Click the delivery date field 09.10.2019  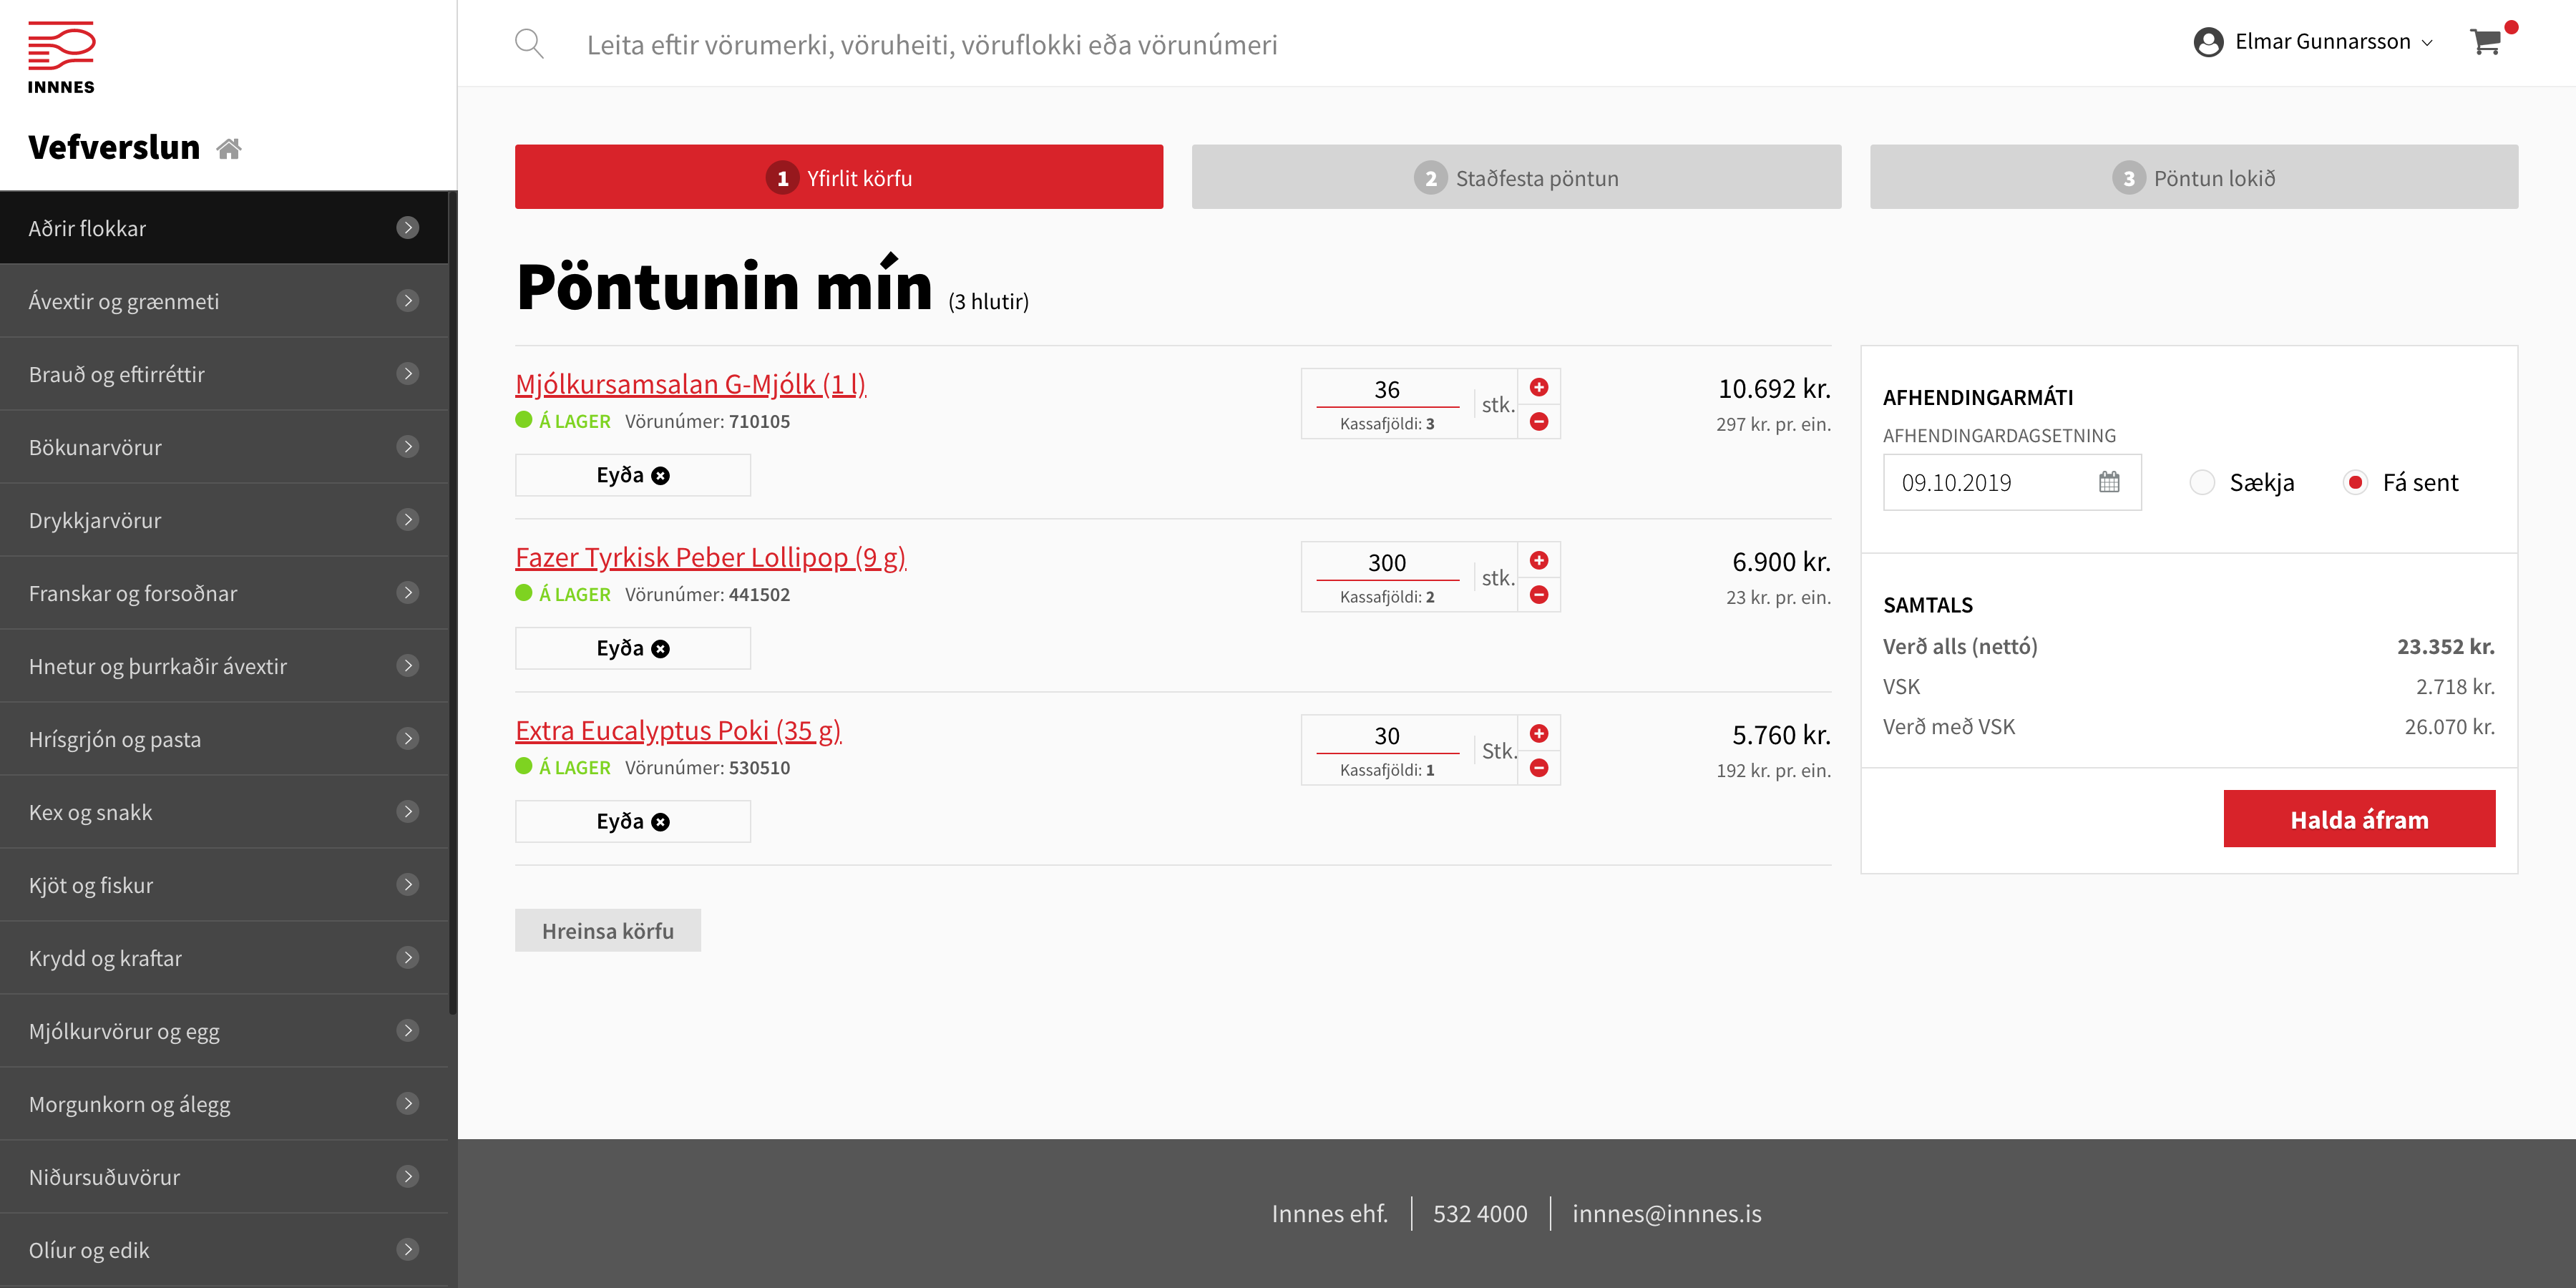click(x=2012, y=482)
